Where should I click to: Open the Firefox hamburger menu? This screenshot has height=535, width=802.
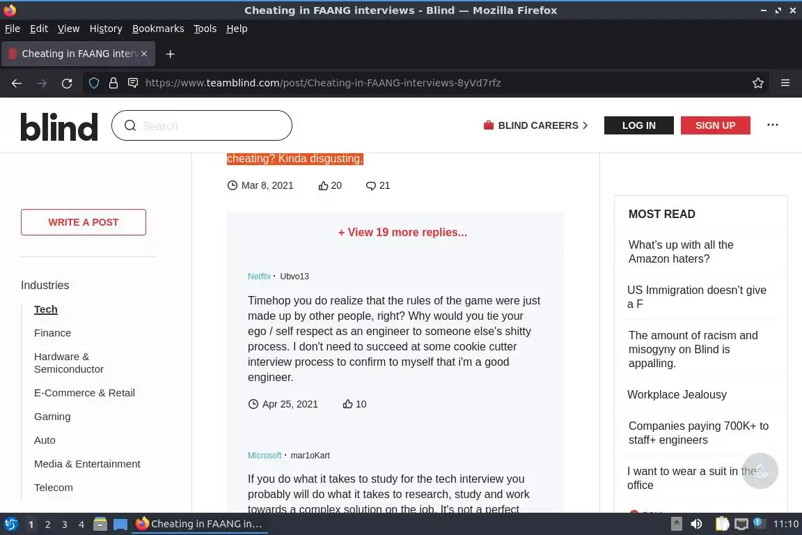(x=785, y=83)
